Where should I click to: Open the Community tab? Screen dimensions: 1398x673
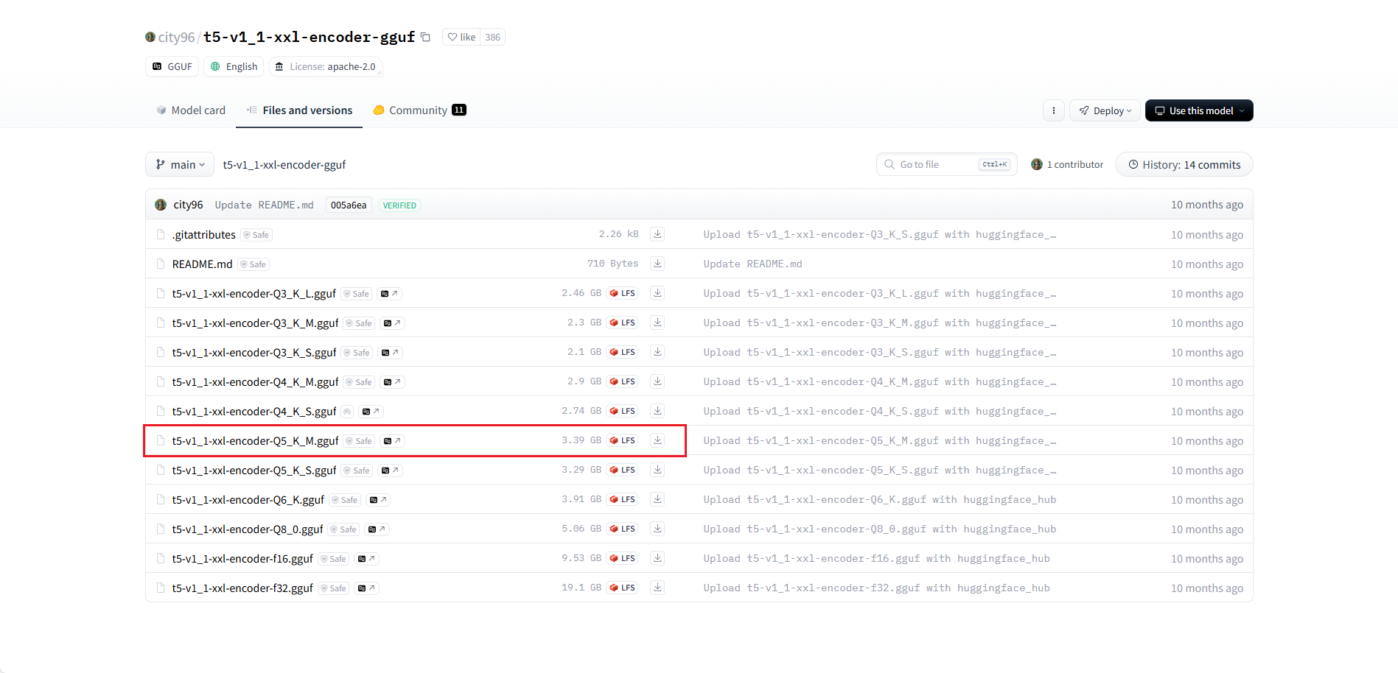pyautogui.click(x=419, y=110)
